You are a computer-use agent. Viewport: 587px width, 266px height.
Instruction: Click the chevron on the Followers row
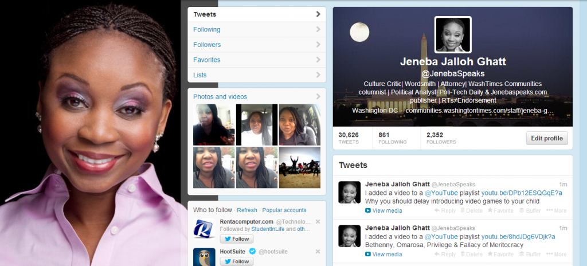pyautogui.click(x=318, y=45)
